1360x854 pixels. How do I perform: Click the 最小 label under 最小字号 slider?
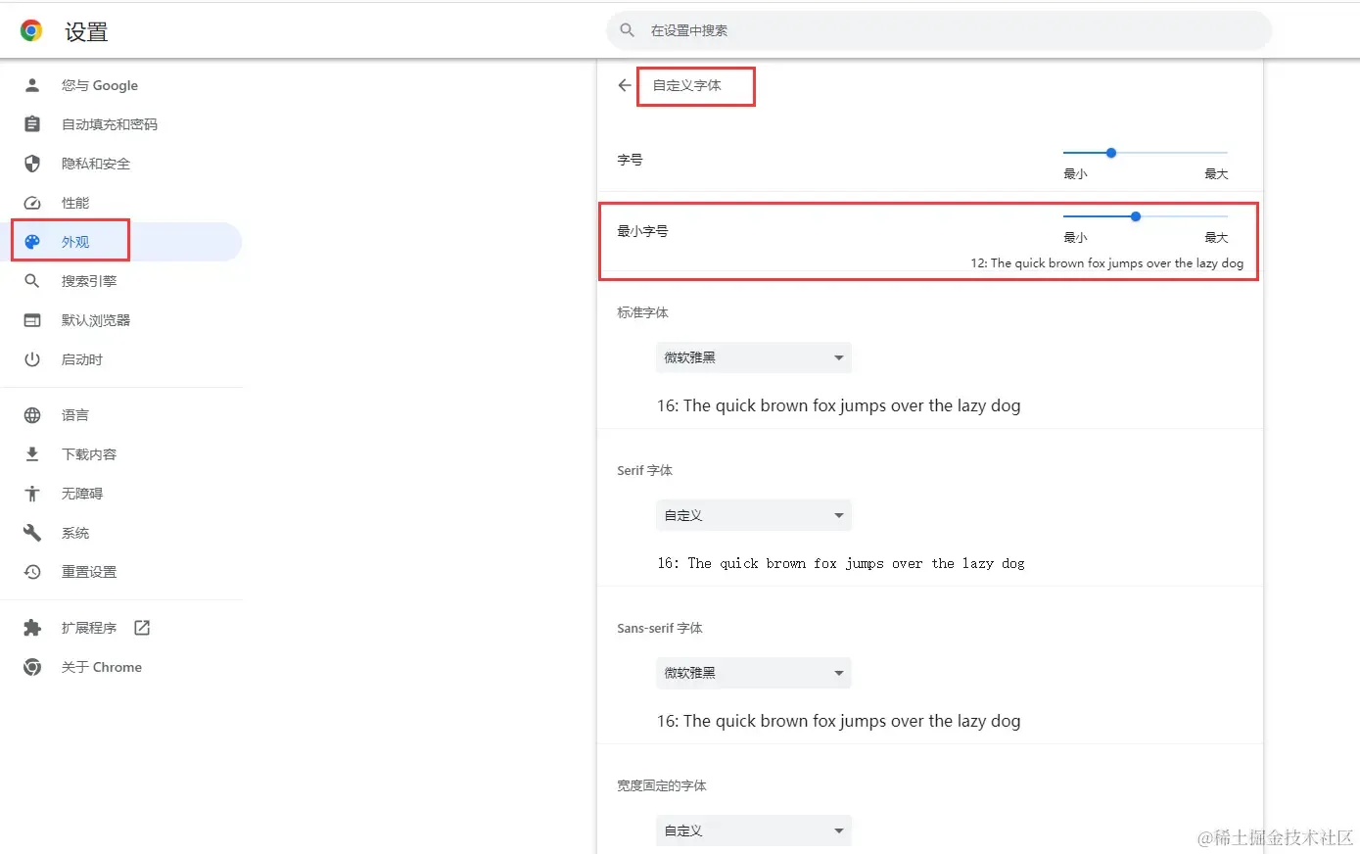(x=1075, y=237)
